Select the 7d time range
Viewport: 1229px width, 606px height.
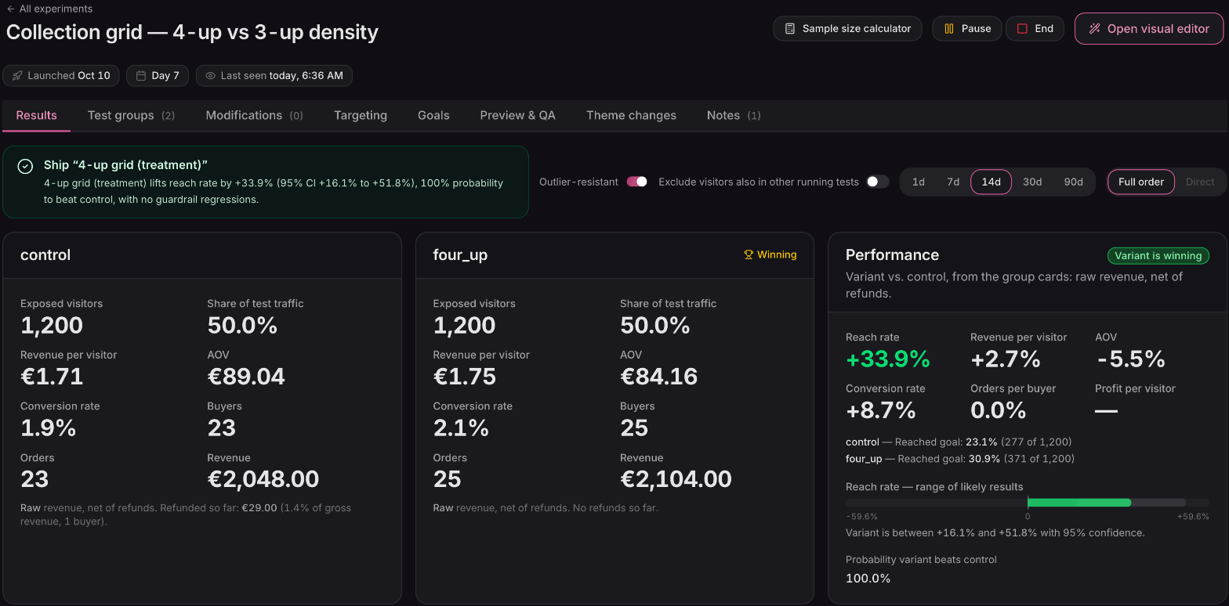pos(953,182)
